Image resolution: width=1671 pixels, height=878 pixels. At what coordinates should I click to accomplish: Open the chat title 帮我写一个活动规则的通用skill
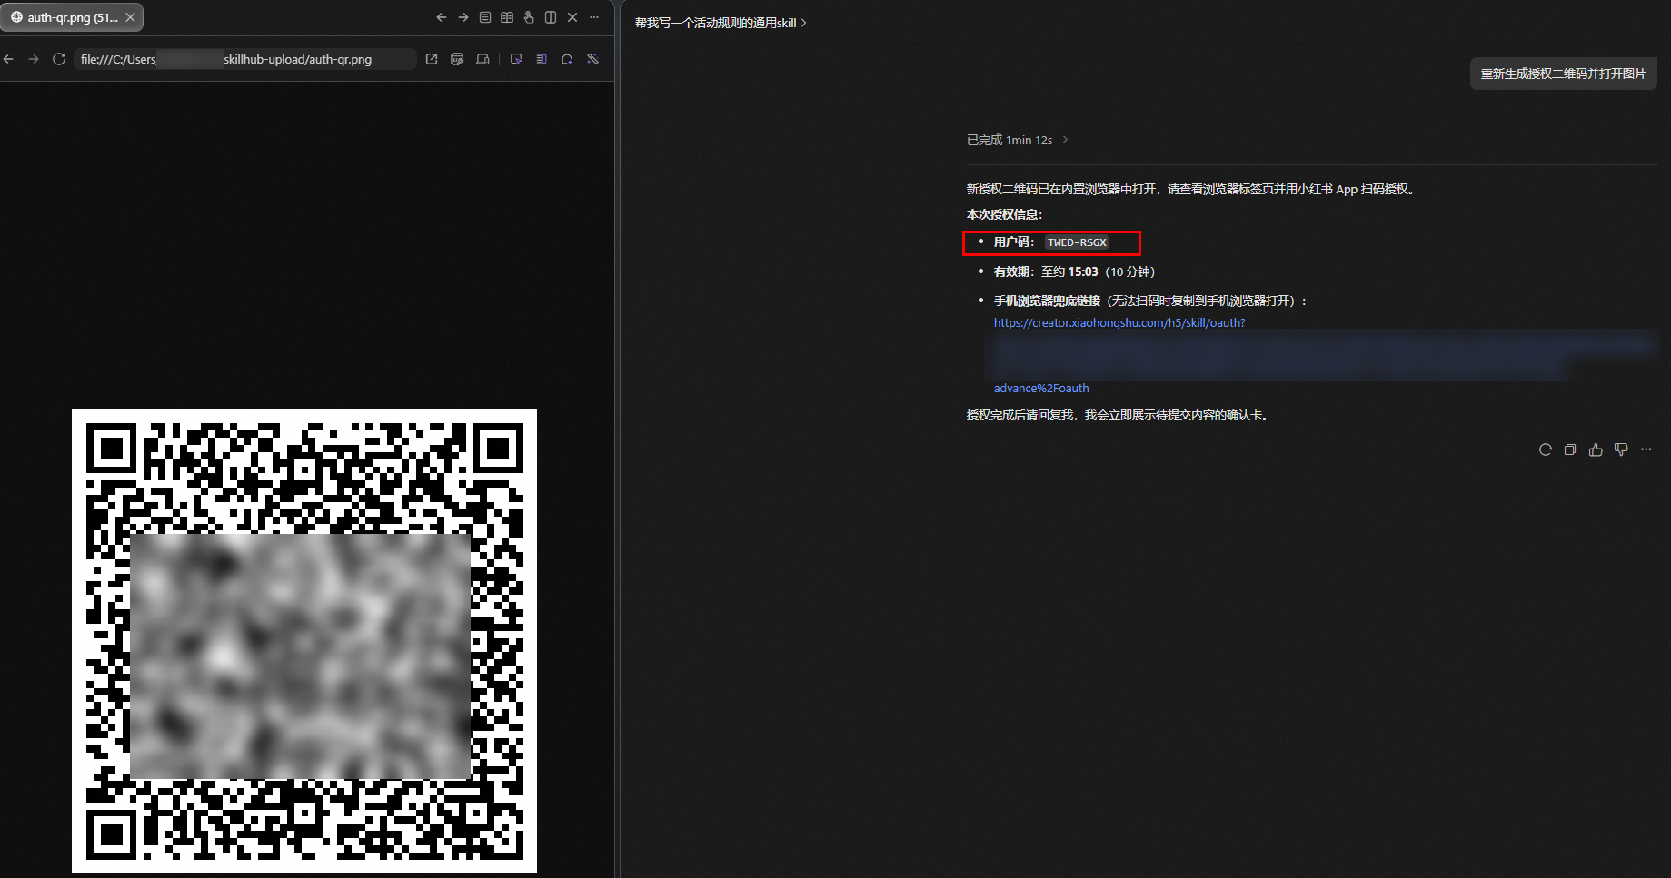721,23
